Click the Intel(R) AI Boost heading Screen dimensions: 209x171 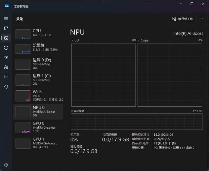click(188, 33)
